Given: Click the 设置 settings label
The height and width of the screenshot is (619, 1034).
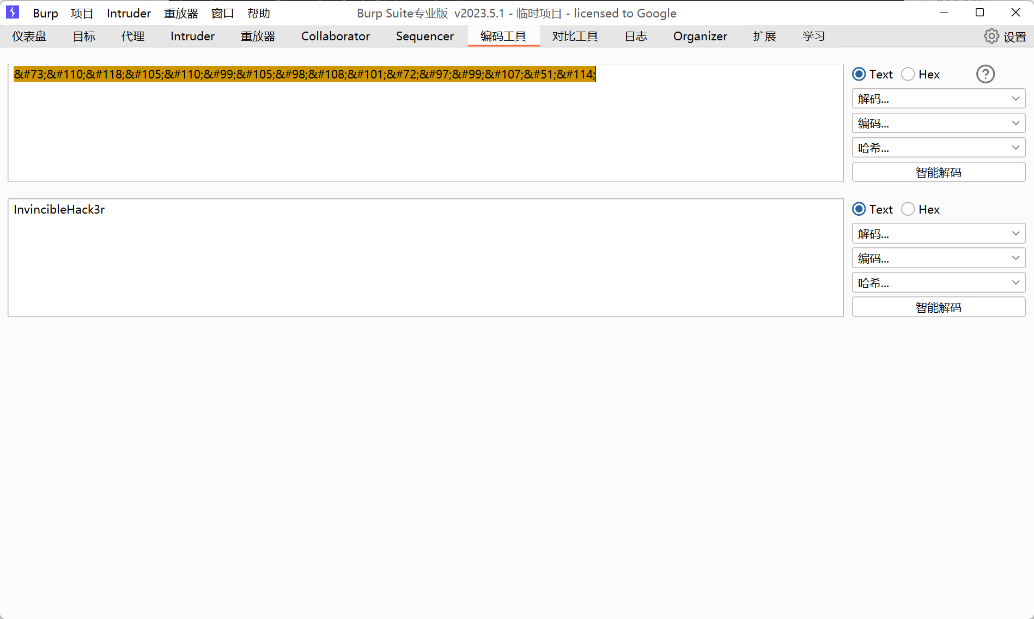Looking at the screenshot, I should pyautogui.click(x=1015, y=37).
